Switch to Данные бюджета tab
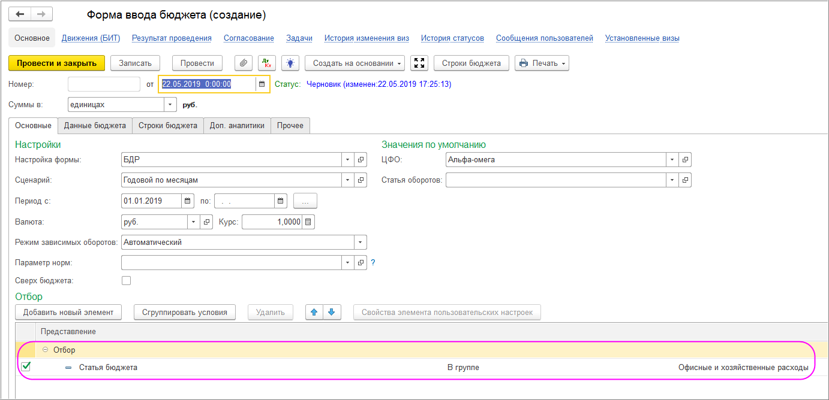The width and height of the screenshot is (829, 400). coord(95,126)
